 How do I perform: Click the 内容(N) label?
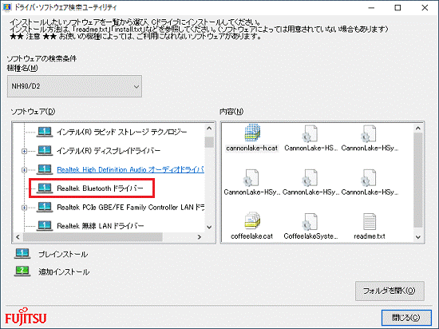(231, 112)
